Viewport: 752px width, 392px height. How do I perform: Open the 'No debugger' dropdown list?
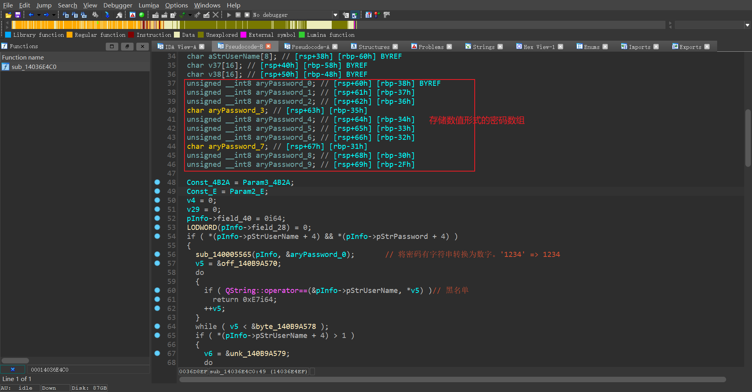335,15
